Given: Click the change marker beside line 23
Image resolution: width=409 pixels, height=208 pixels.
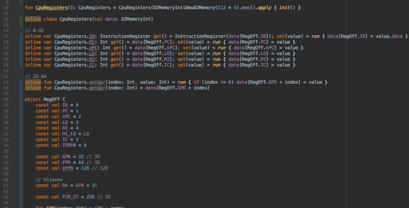Looking at the screenshot, I should click(x=21, y=82).
